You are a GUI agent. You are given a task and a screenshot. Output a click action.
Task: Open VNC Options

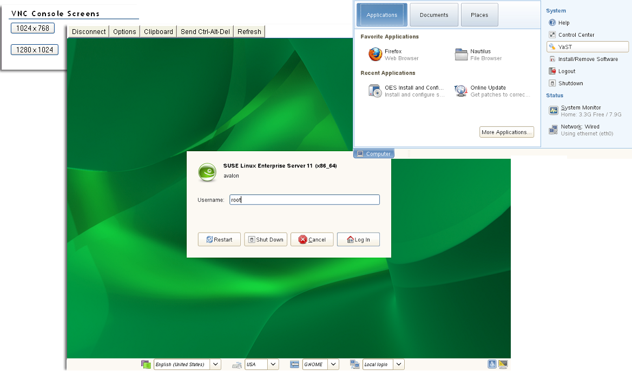point(124,31)
